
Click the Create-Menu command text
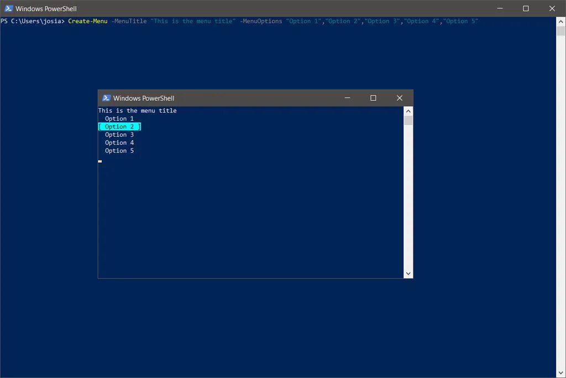(x=88, y=22)
